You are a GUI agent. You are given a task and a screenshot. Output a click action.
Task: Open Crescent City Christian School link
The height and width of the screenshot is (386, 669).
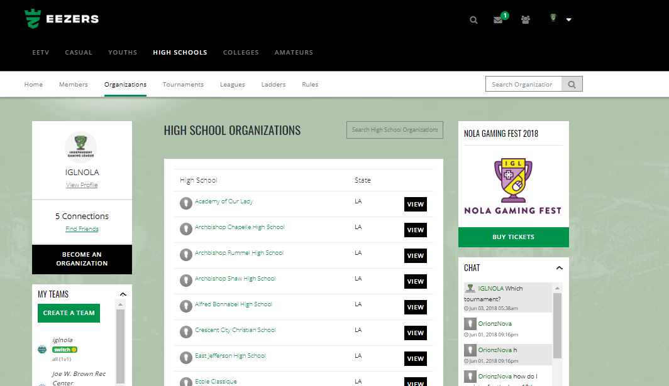[x=235, y=330]
